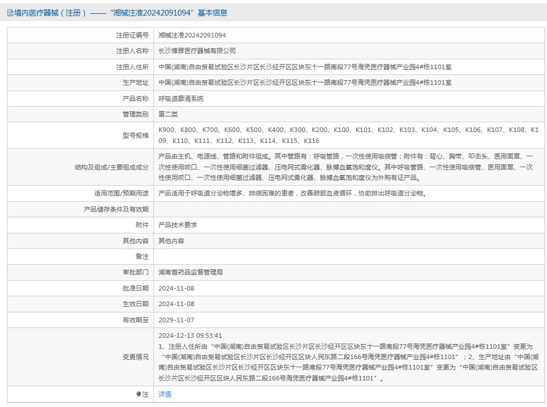
Task: Click the management category value 第二类
Action: [168, 114]
